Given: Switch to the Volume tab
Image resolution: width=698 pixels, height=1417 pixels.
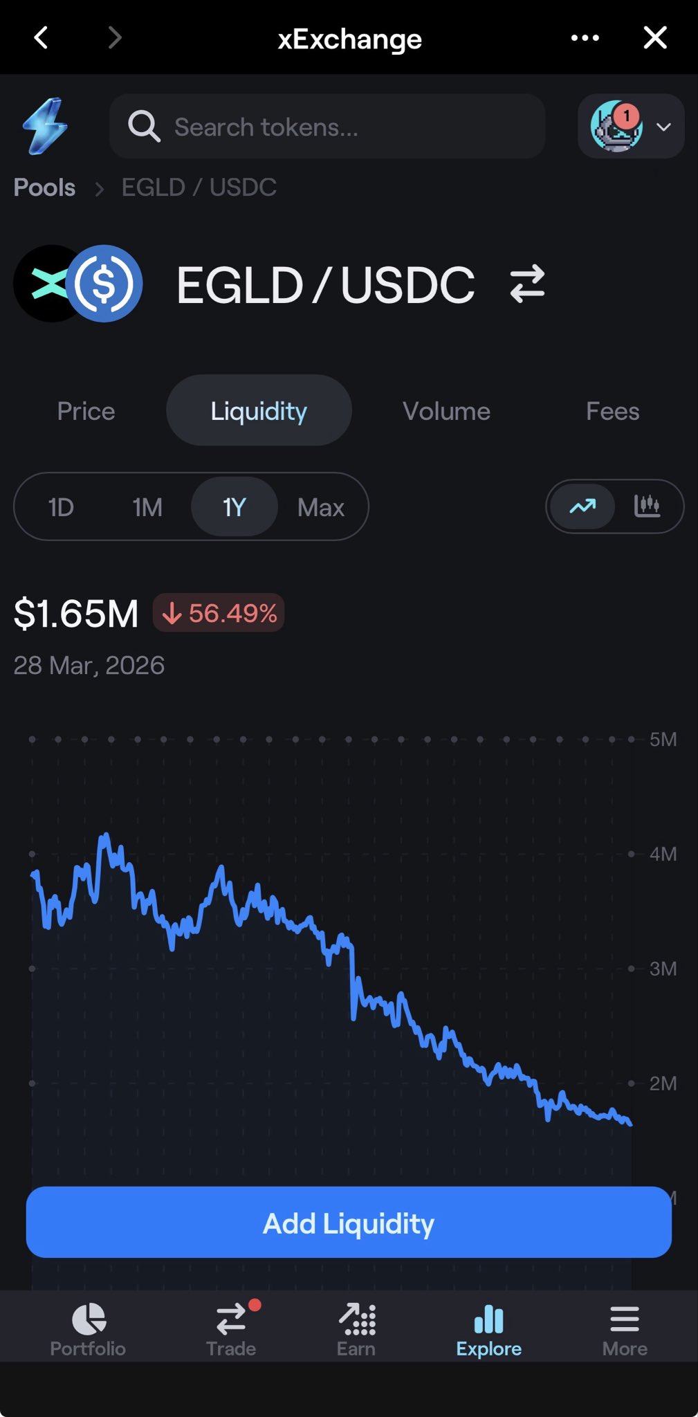Looking at the screenshot, I should (446, 411).
